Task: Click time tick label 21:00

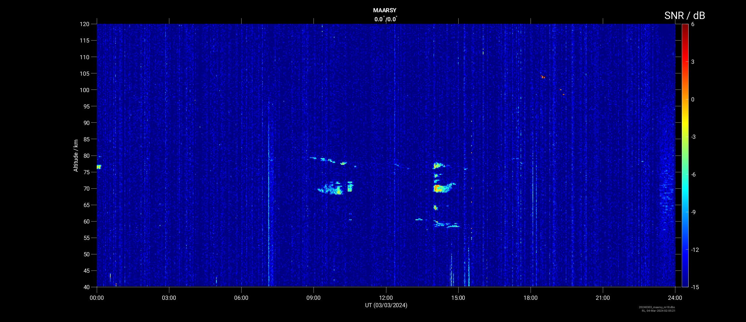Action: [x=603, y=298]
